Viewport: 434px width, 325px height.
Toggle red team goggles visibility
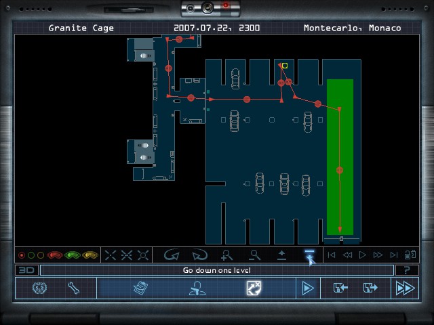(x=55, y=255)
